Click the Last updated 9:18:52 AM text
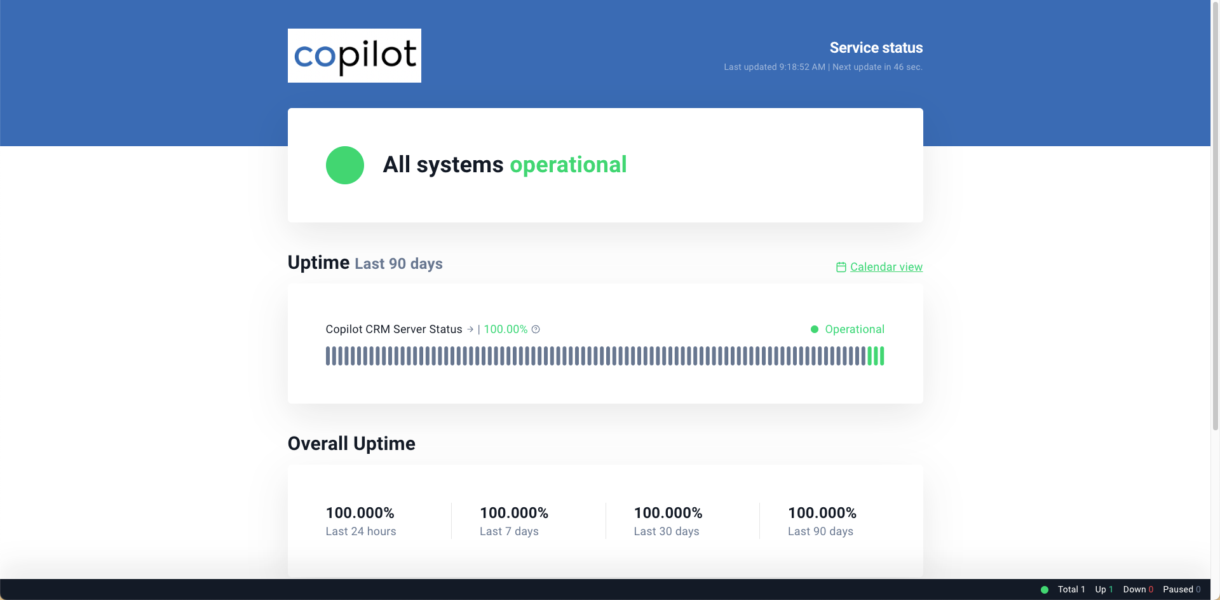This screenshot has height=600, width=1220. point(775,67)
